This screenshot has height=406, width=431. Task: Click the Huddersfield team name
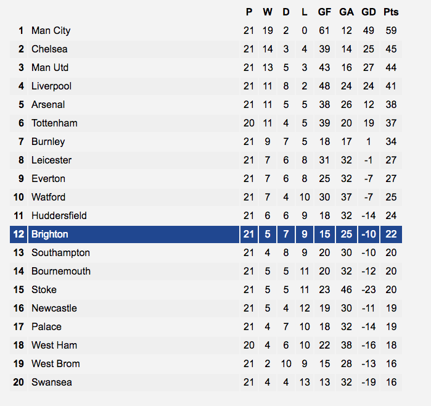pos(59,216)
